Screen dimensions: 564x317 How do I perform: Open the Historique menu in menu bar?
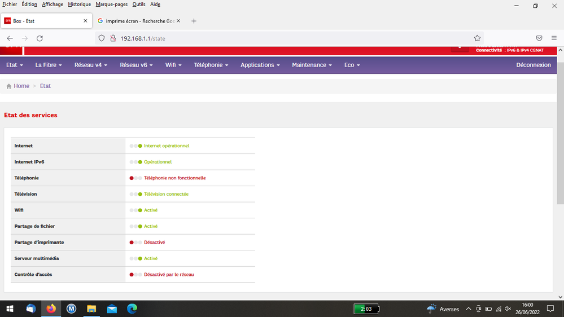[80, 5]
